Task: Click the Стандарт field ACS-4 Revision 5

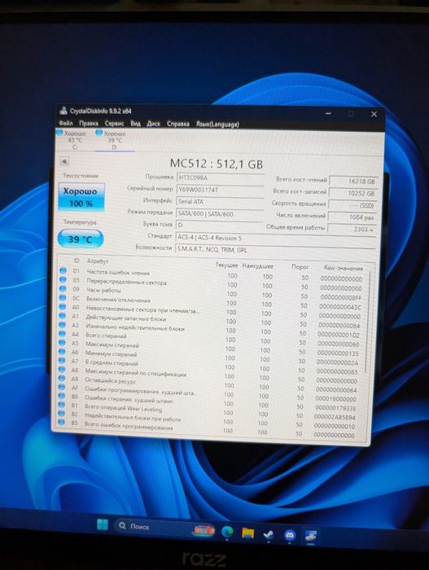Action: point(276,238)
